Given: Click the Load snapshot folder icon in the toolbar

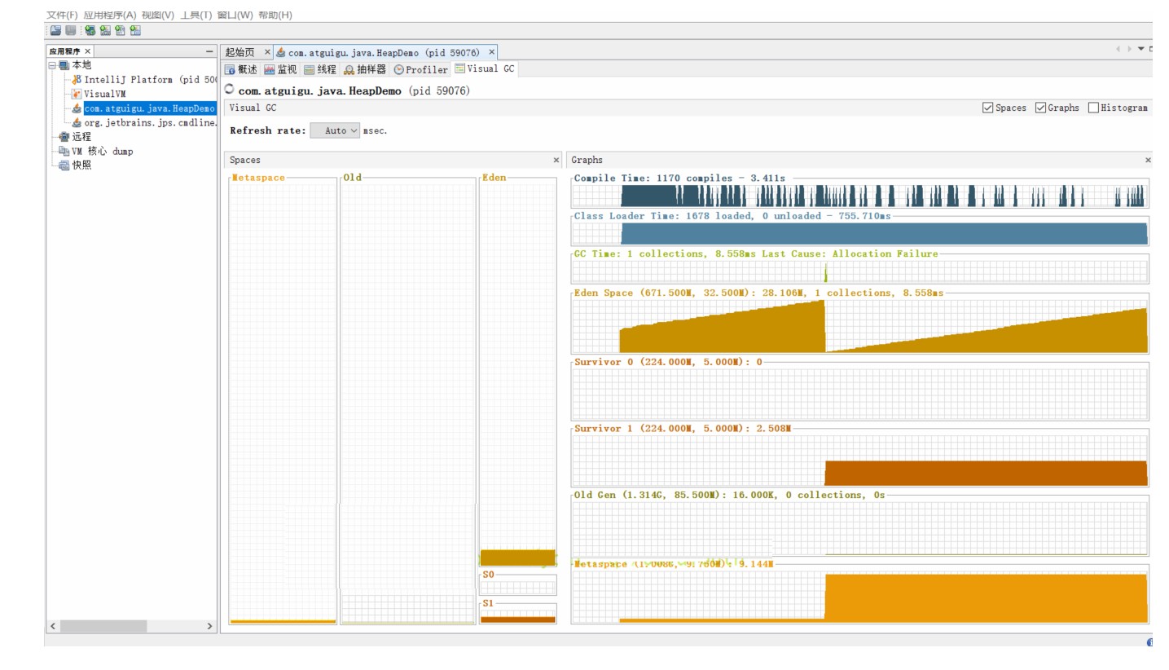Looking at the screenshot, I should [55, 30].
